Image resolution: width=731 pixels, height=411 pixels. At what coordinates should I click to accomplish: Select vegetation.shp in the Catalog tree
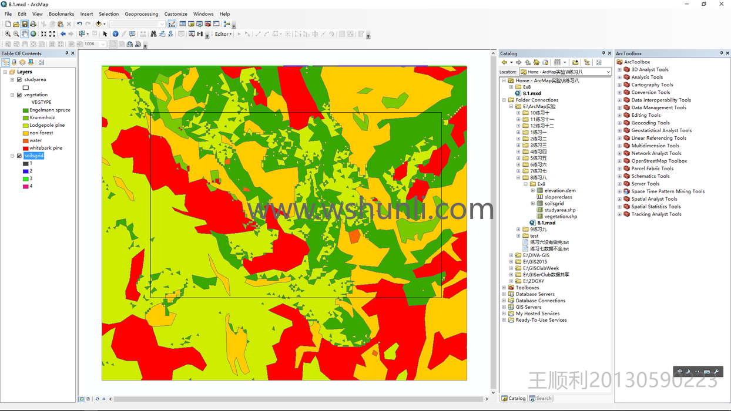561,216
